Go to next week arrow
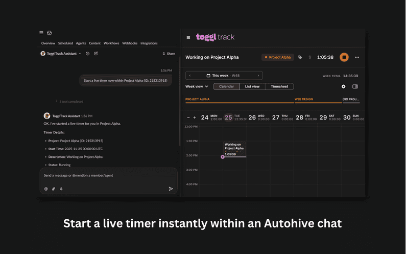Image resolution: width=406 pixels, height=254 pixels. [x=258, y=76]
